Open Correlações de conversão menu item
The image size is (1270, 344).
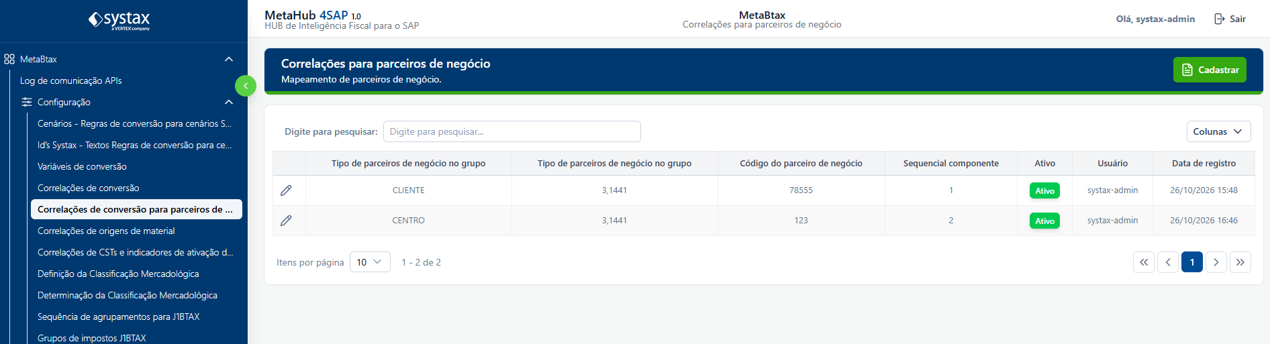(x=89, y=188)
